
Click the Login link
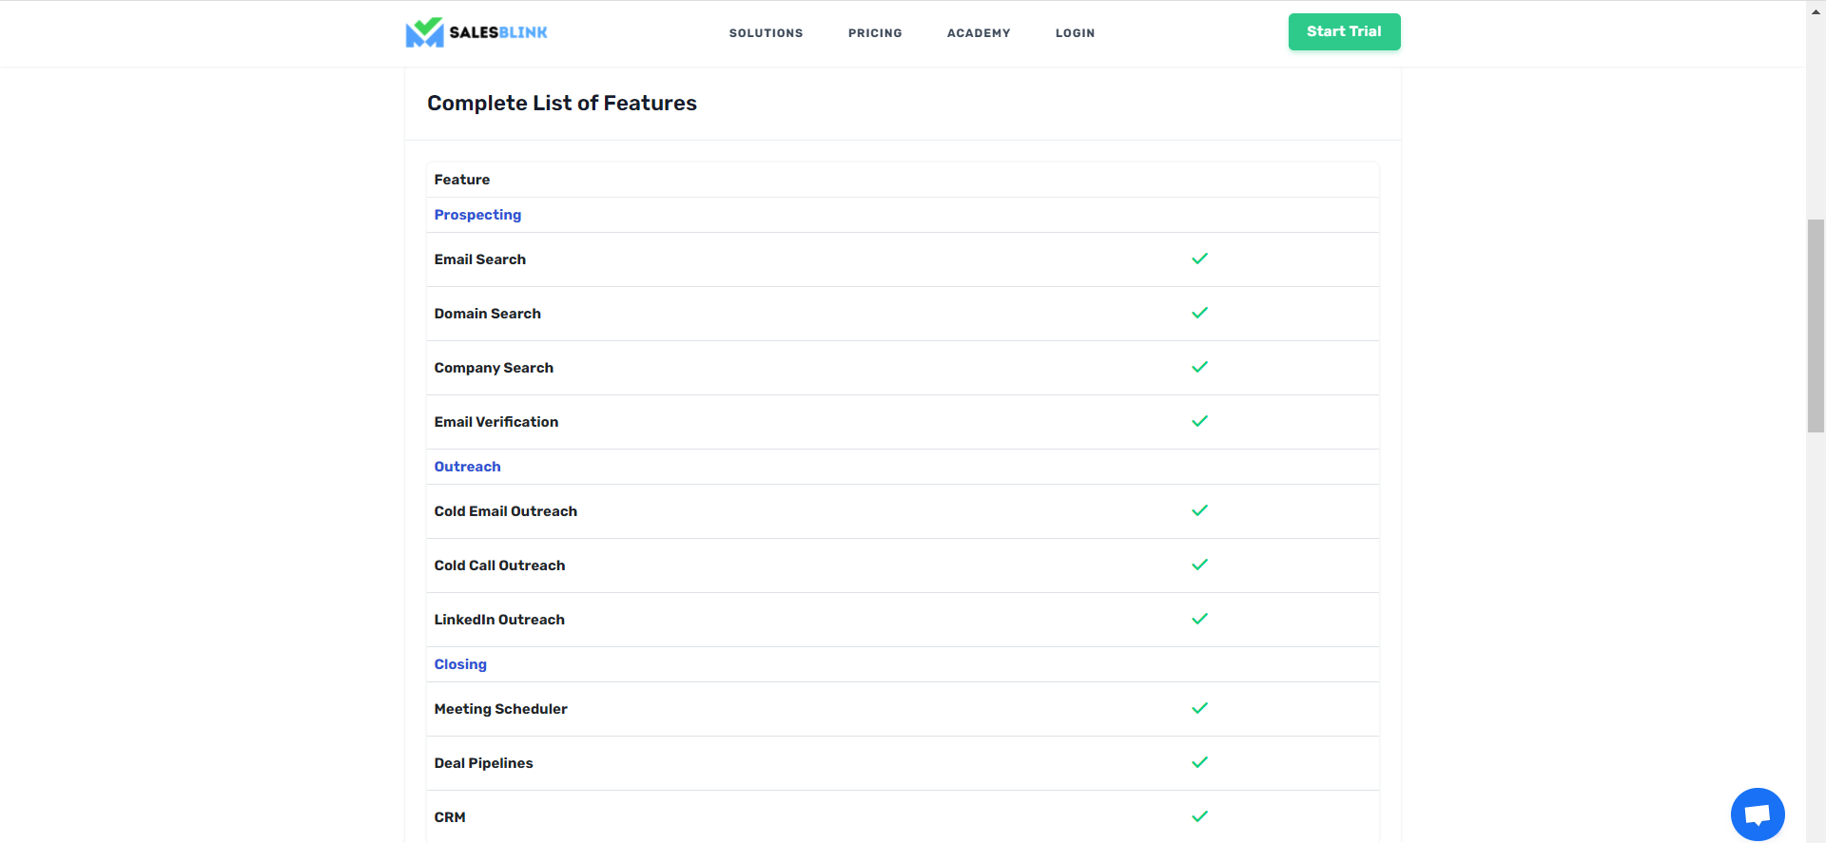[x=1075, y=33]
